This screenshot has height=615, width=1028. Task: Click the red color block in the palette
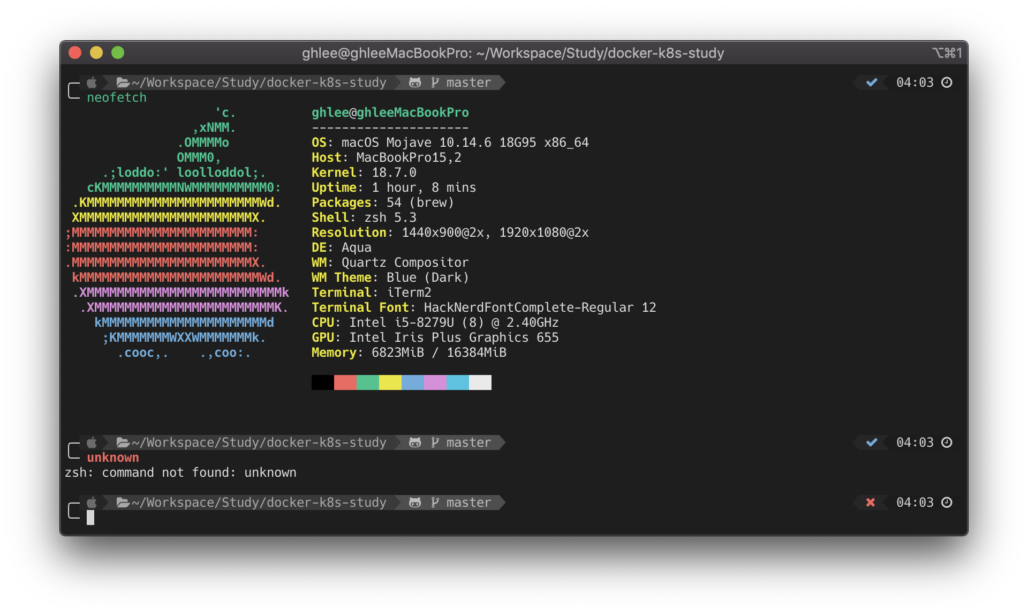pos(345,382)
